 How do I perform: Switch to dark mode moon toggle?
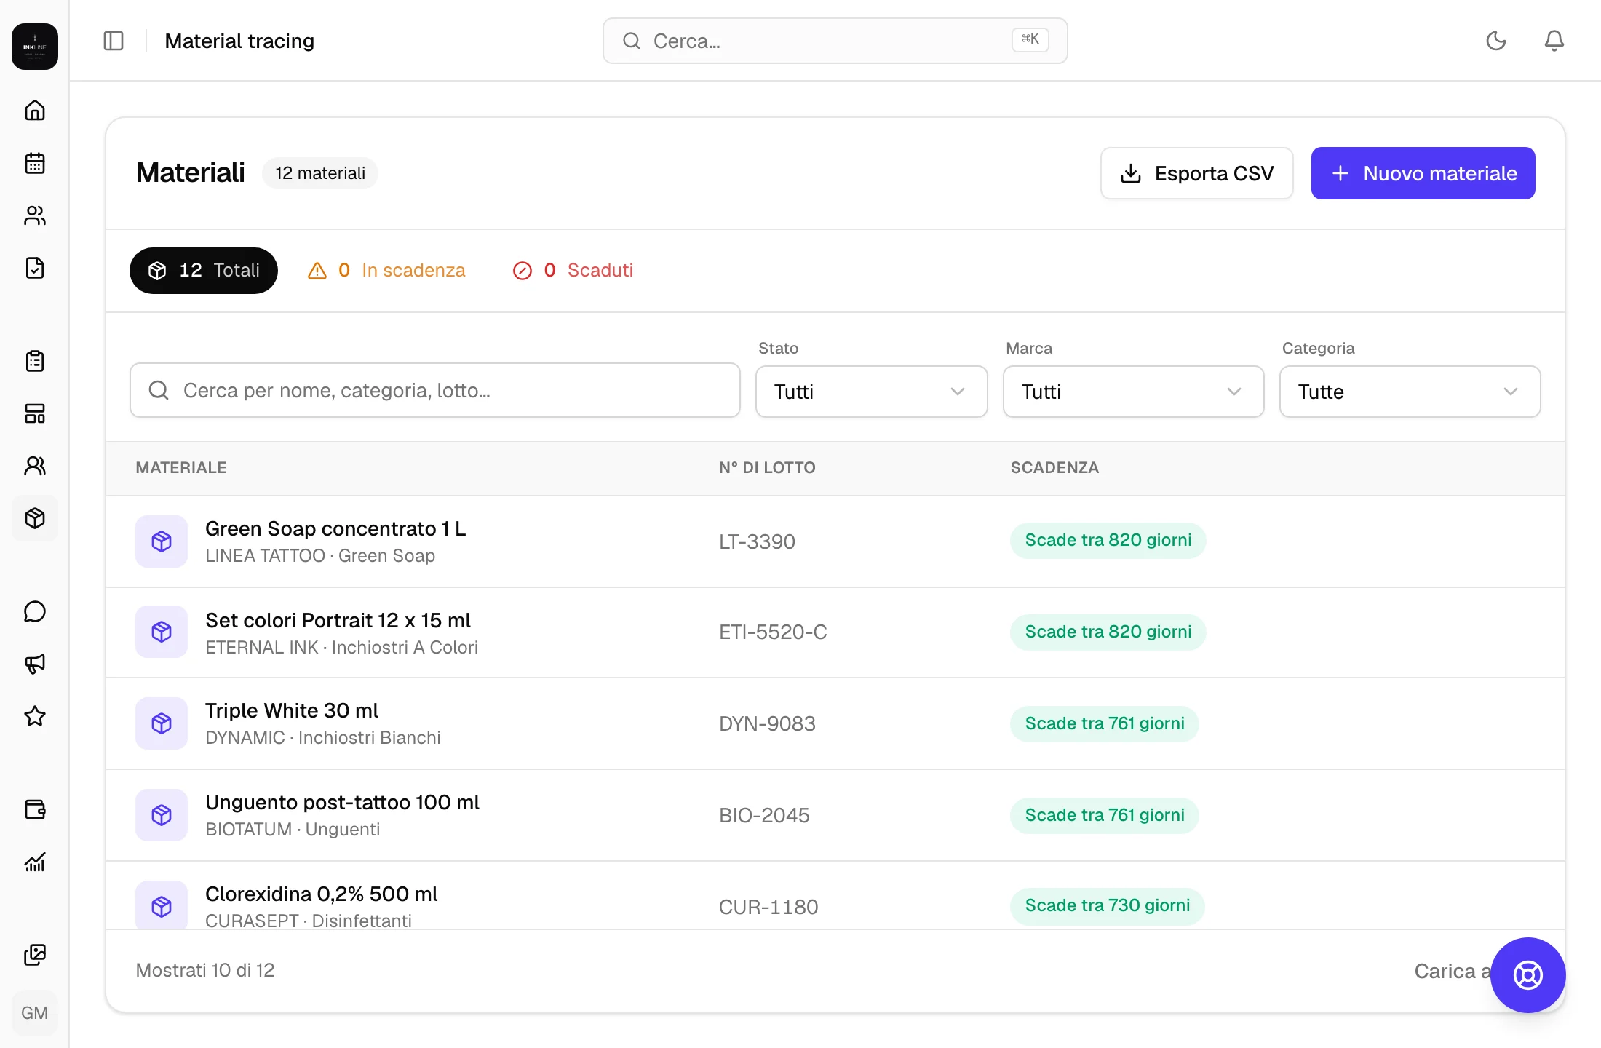coord(1496,41)
